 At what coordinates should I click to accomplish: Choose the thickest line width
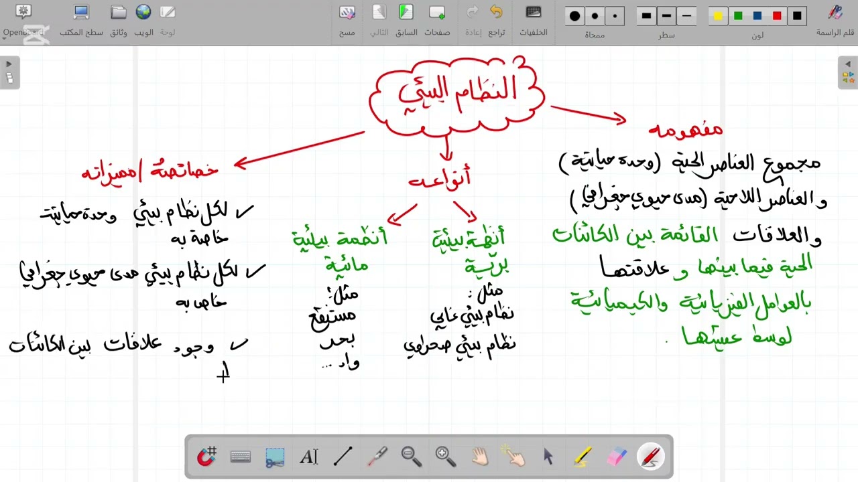tap(647, 16)
